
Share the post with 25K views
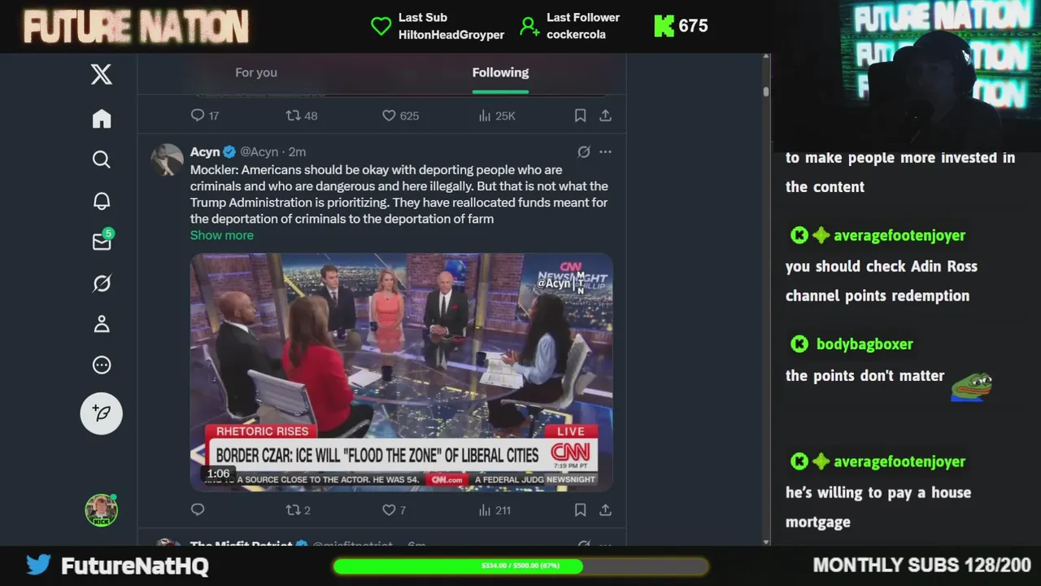click(605, 116)
